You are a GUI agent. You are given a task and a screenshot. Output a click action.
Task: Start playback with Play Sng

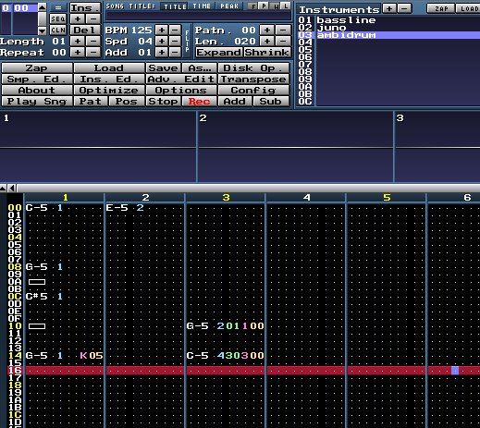(36, 102)
